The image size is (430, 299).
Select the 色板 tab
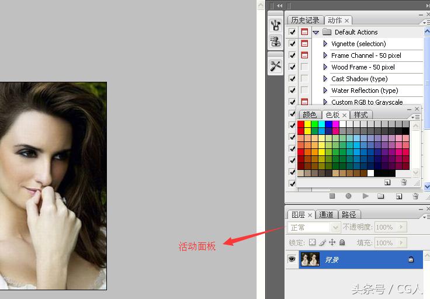[x=332, y=115]
